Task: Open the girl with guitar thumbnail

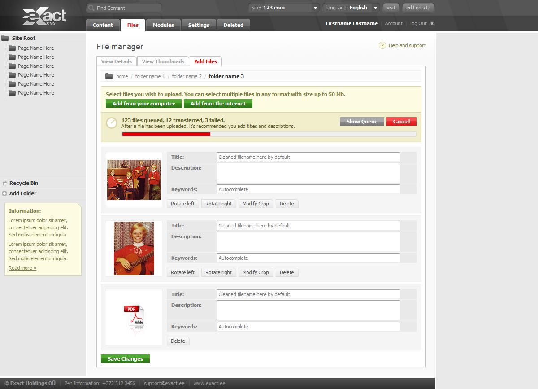Action: click(134, 249)
